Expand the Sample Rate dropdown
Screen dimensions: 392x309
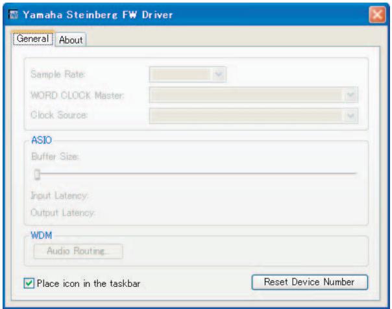tap(188, 74)
